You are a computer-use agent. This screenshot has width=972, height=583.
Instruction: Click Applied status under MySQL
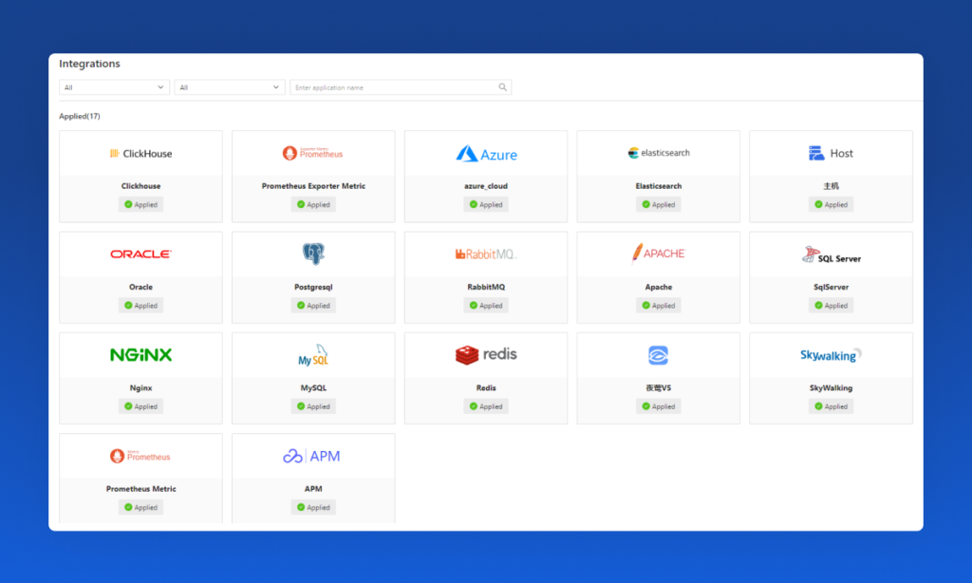pyautogui.click(x=313, y=406)
